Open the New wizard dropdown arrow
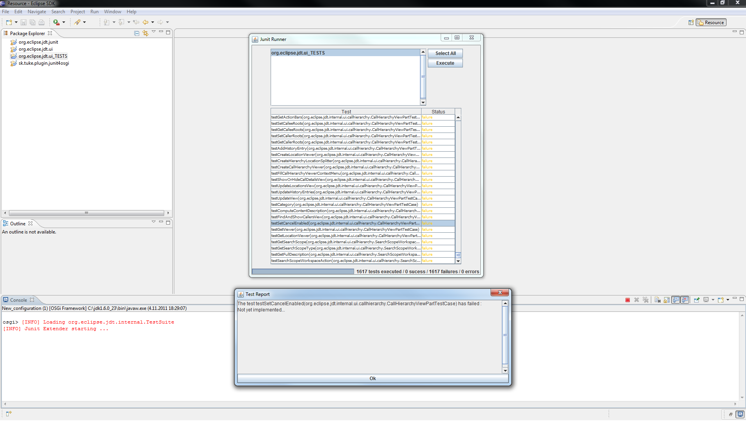This screenshot has width=746, height=421. pyautogui.click(x=16, y=22)
